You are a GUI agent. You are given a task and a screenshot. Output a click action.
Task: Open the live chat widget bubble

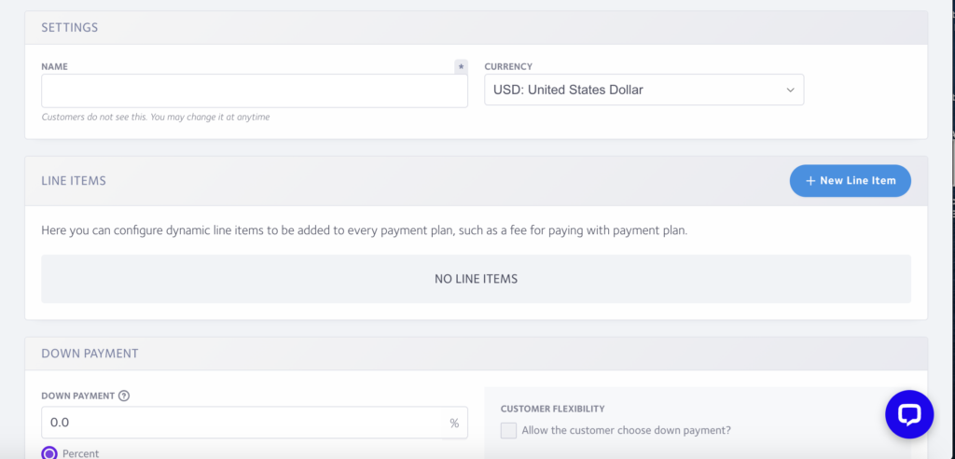(x=908, y=414)
